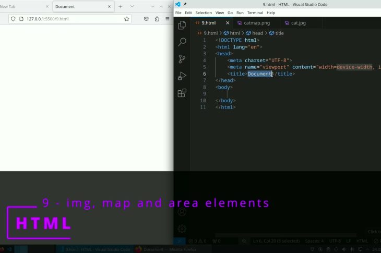Open a new Firefox tab with plus button

pos(120,6)
